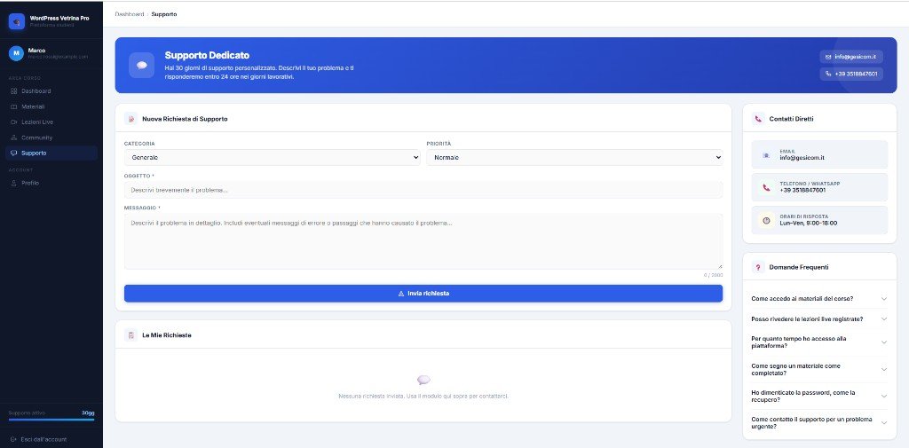Click the +39 3518847601 pill in the banner
Screen dimensions: 909x448
tap(851, 74)
